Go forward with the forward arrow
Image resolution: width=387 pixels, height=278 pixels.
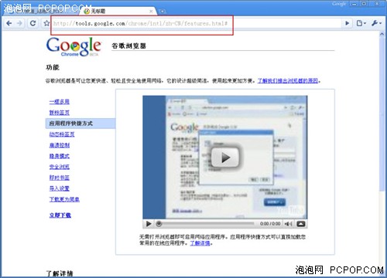point(20,23)
